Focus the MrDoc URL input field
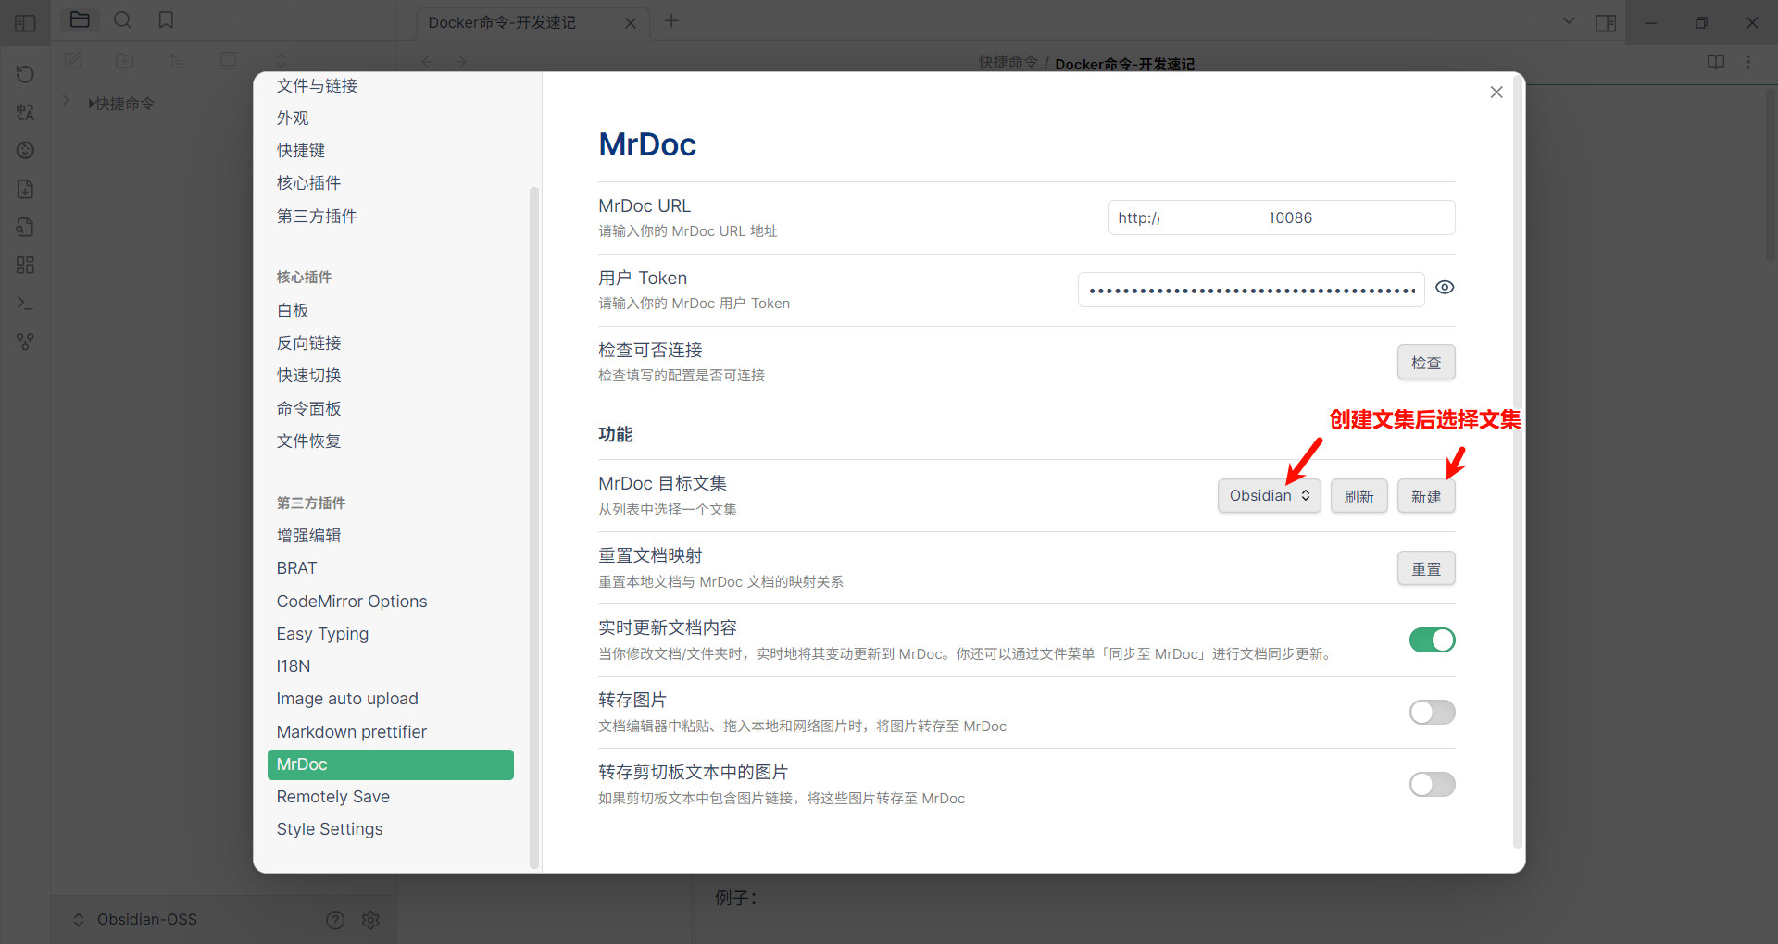 pyautogui.click(x=1282, y=217)
